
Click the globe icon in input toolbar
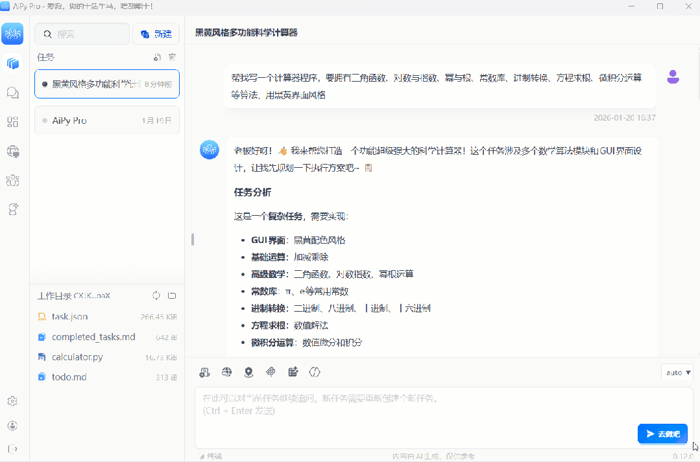(227, 372)
